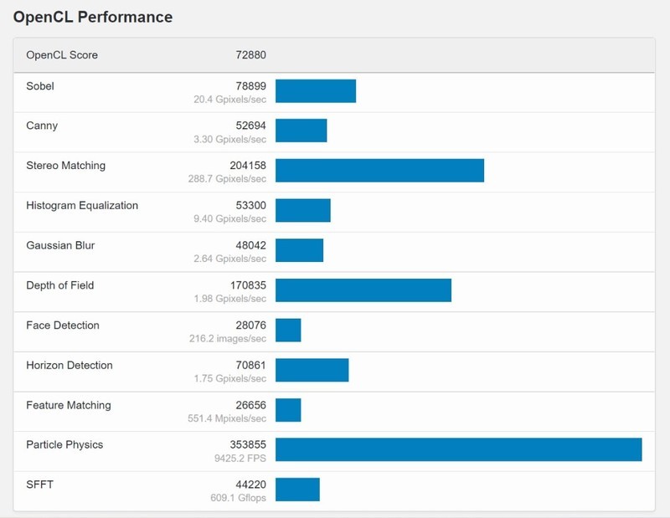Click the Particle Physics score 353855

tap(247, 445)
